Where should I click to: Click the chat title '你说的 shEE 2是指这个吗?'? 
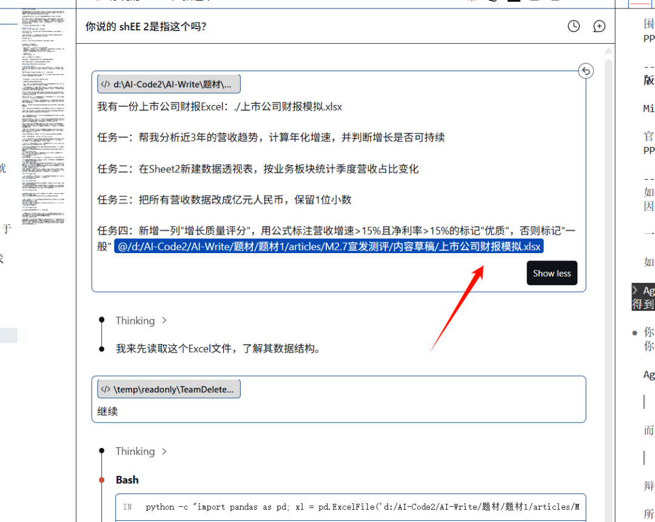click(146, 27)
